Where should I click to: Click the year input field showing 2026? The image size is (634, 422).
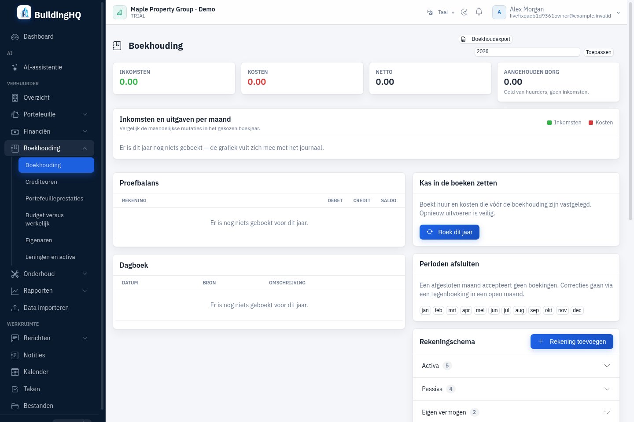[527, 51]
